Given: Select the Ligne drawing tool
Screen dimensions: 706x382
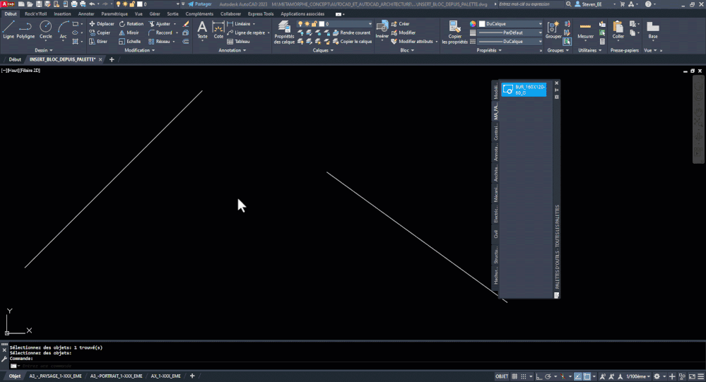Looking at the screenshot, I should (8, 30).
